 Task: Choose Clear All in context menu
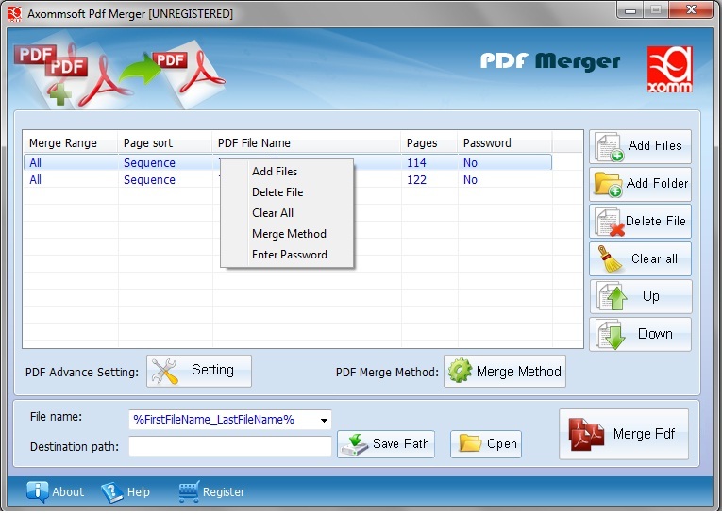click(273, 212)
